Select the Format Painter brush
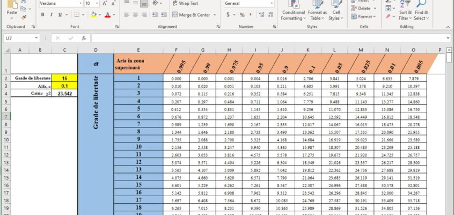The image size is (454, 215). pyautogui.click(x=24, y=17)
